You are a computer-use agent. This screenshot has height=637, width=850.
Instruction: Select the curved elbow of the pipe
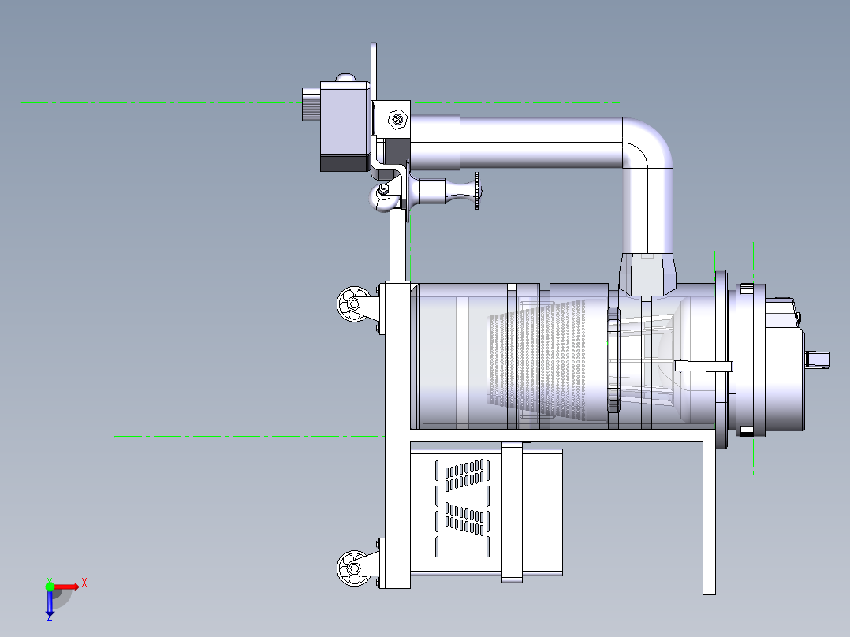[x=648, y=143]
